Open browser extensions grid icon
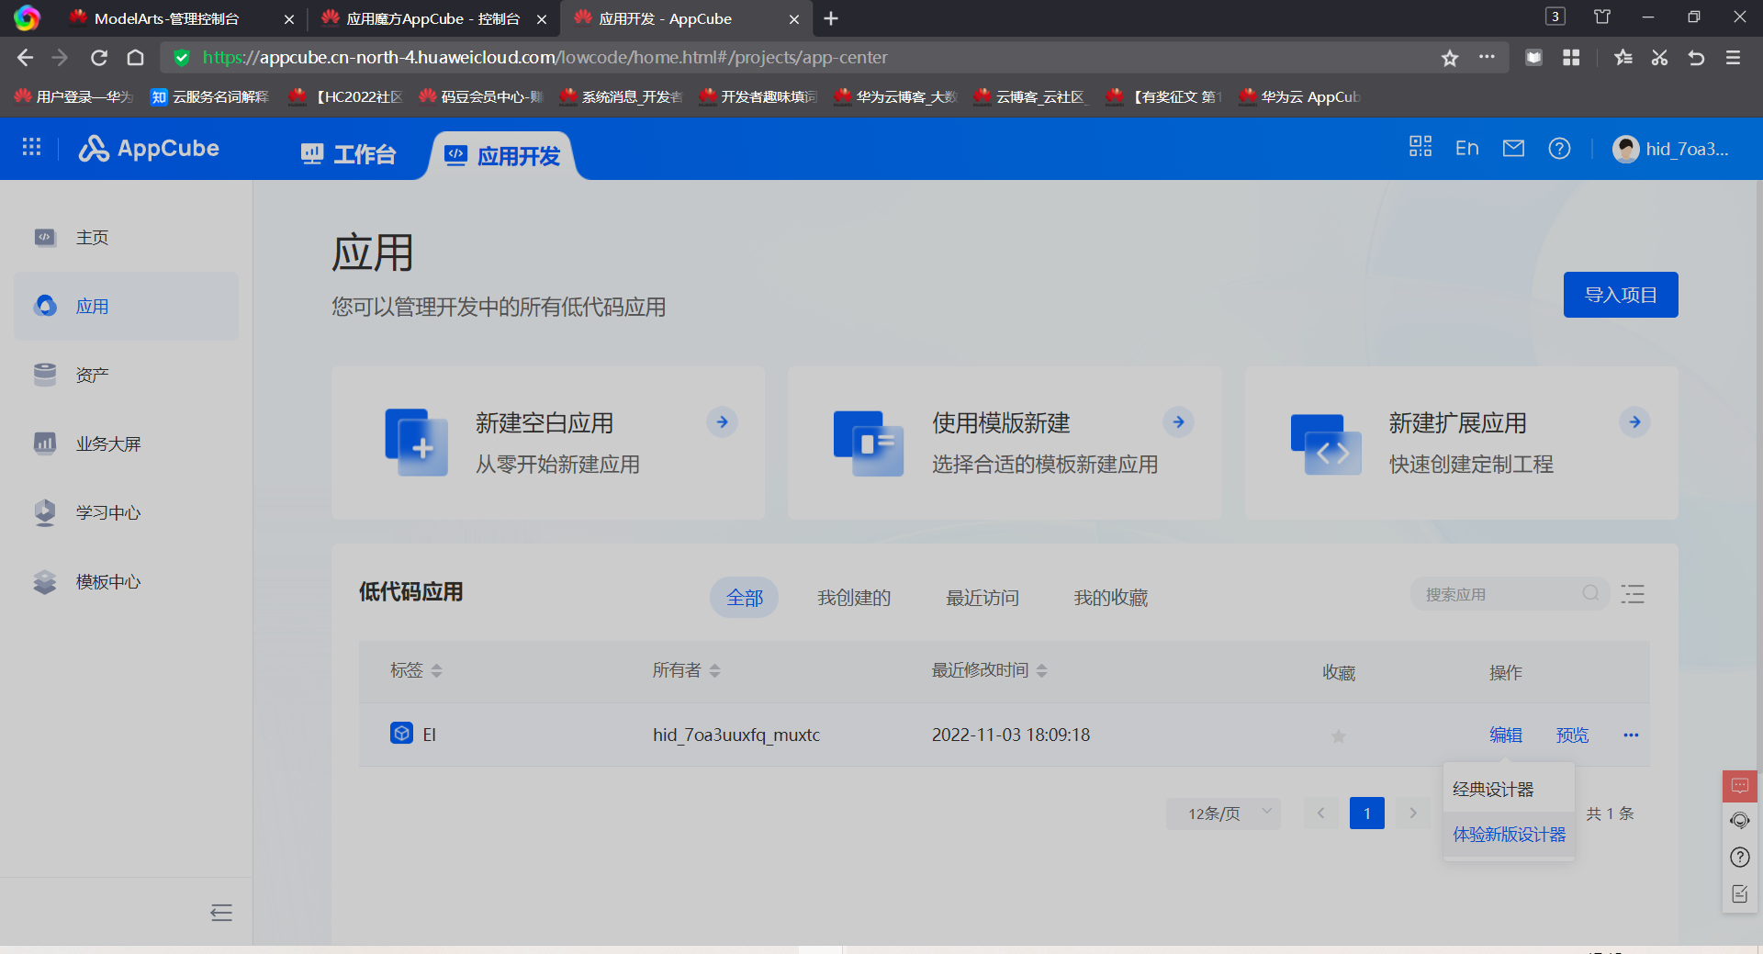Image resolution: width=1763 pixels, height=954 pixels. 1571,58
